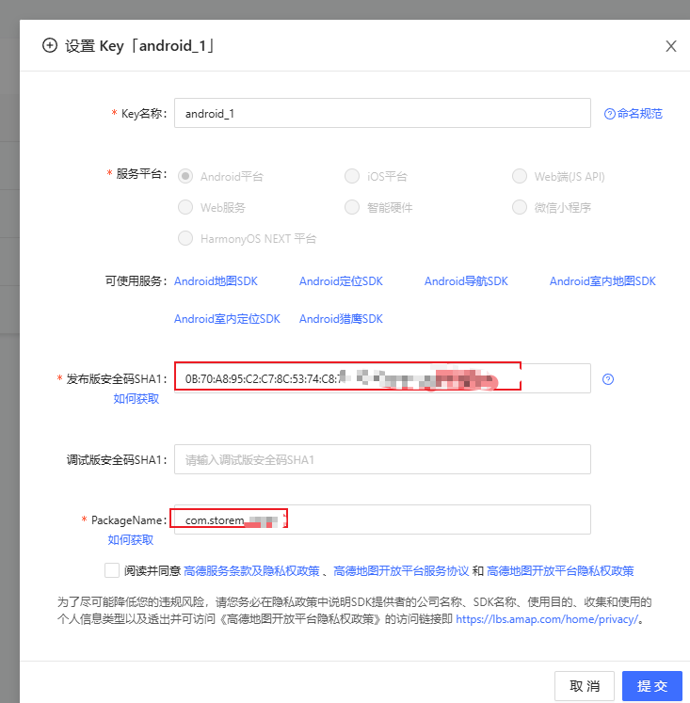Select the HarmonyOS NEXT 平台 radio button
Viewport: 690px width, 703px height.
(x=185, y=238)
